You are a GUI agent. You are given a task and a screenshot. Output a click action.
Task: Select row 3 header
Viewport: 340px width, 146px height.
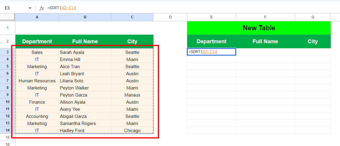coord(8,52)
